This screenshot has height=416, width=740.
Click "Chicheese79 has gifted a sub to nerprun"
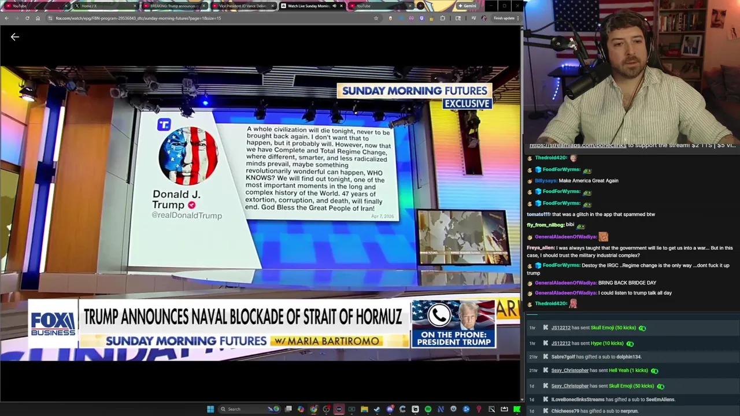tap(594, 411)
